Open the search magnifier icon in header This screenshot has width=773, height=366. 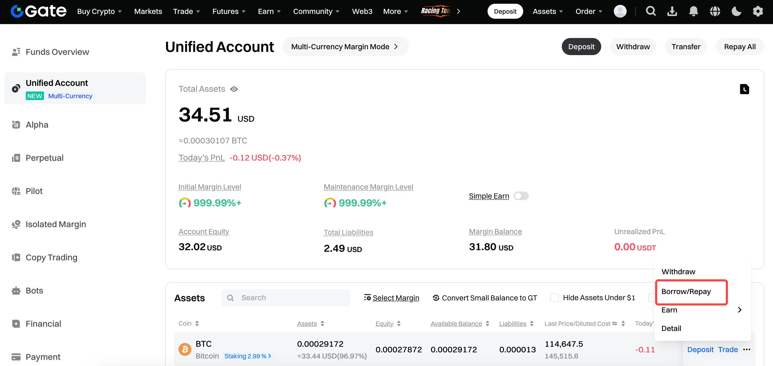coord(651,12)
